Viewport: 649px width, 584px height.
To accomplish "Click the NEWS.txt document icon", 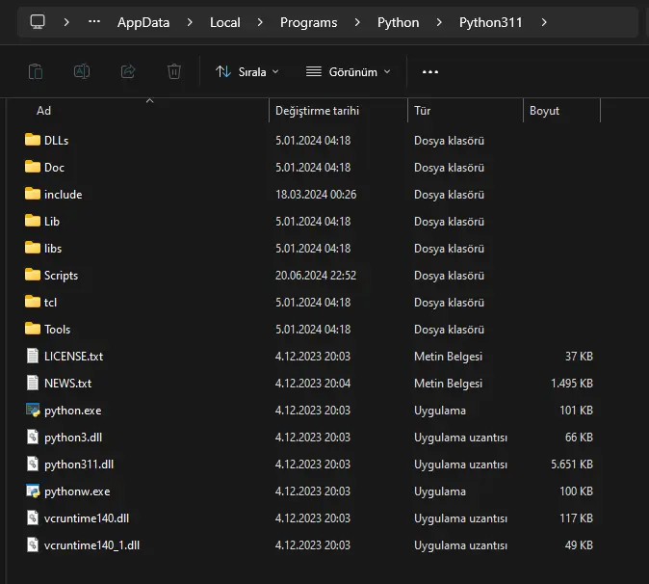I will 33,383.
